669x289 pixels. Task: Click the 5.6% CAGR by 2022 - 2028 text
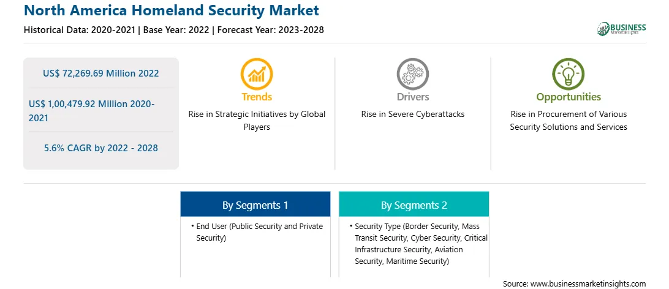[100, 148]
